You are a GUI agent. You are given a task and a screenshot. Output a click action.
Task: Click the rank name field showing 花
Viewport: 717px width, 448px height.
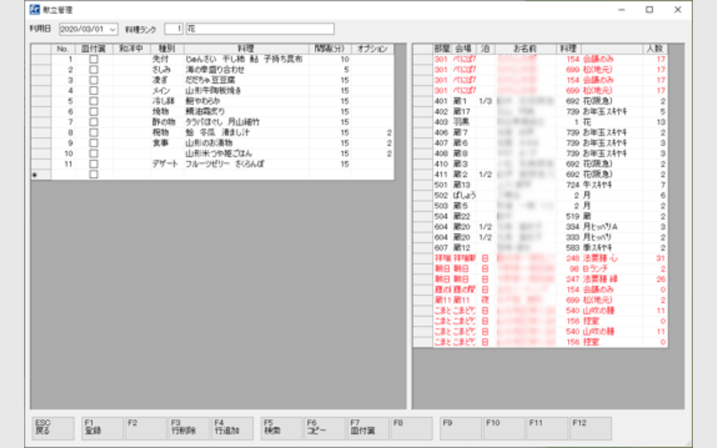(259, 29)
